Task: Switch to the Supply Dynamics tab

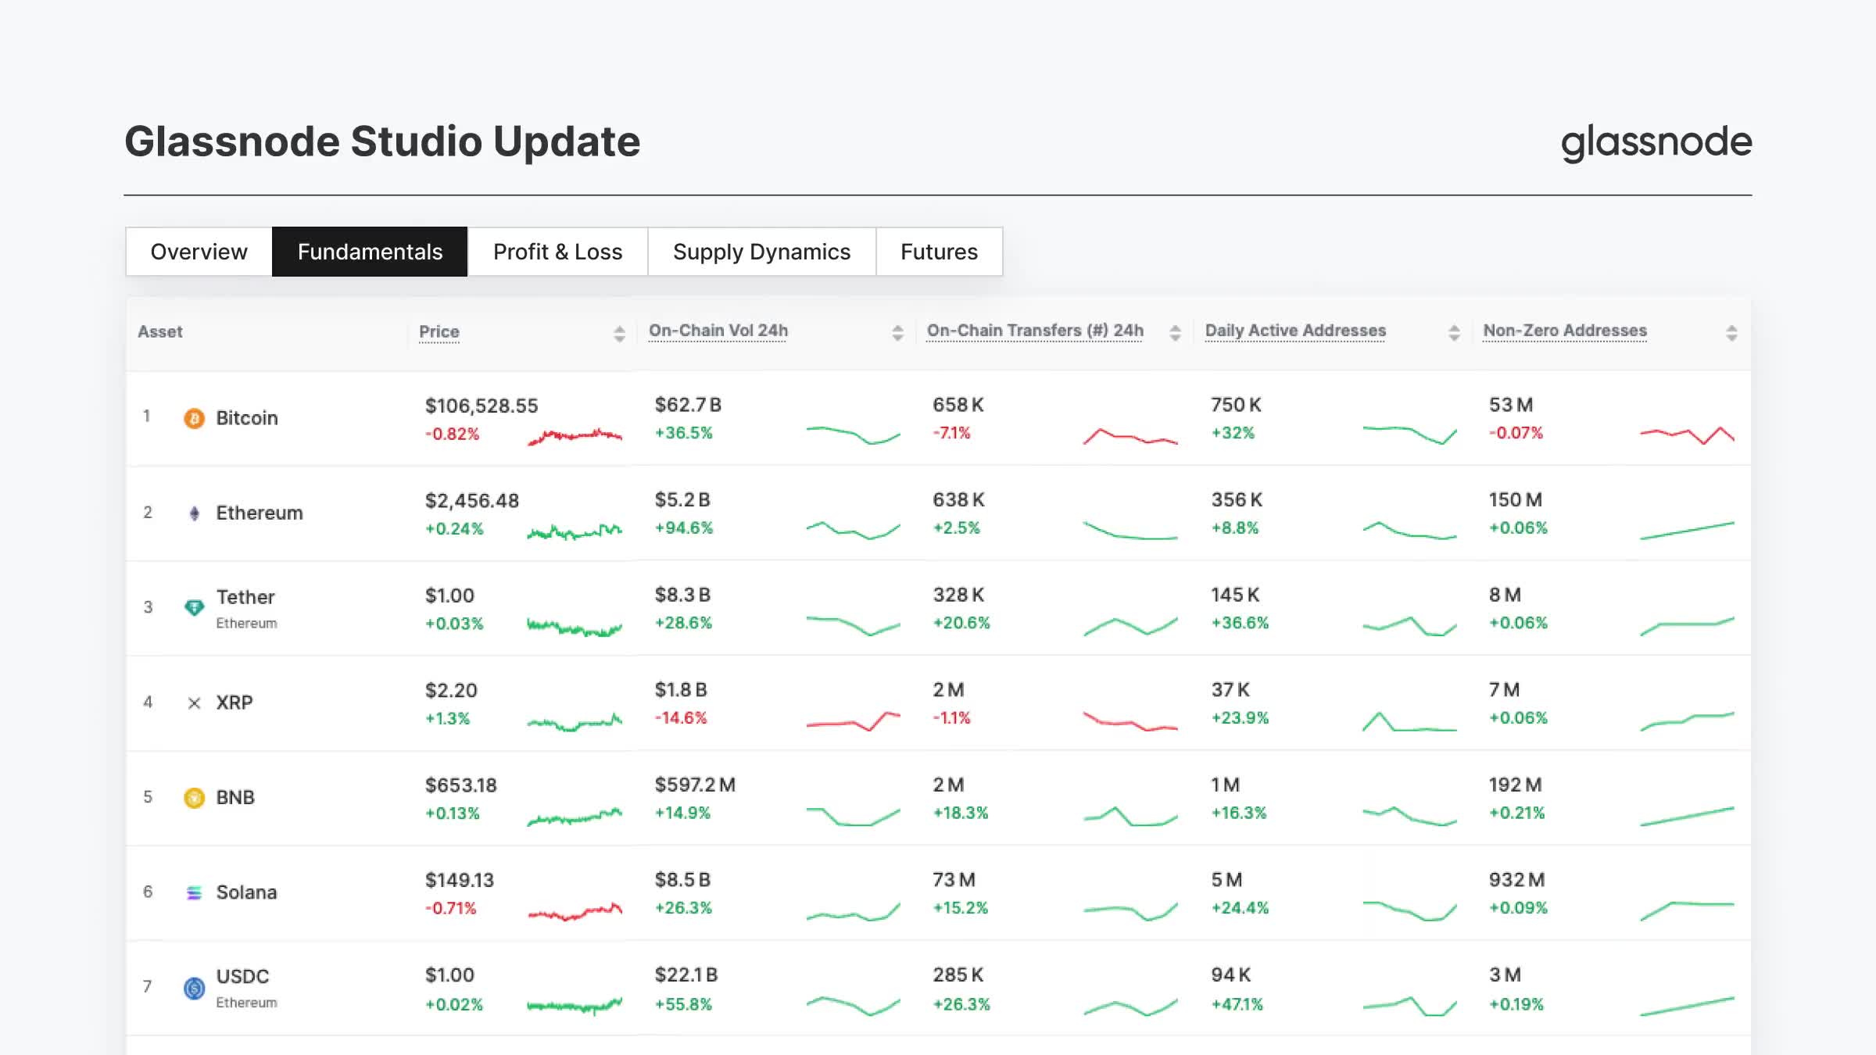Action: click(x=761, y=252)
